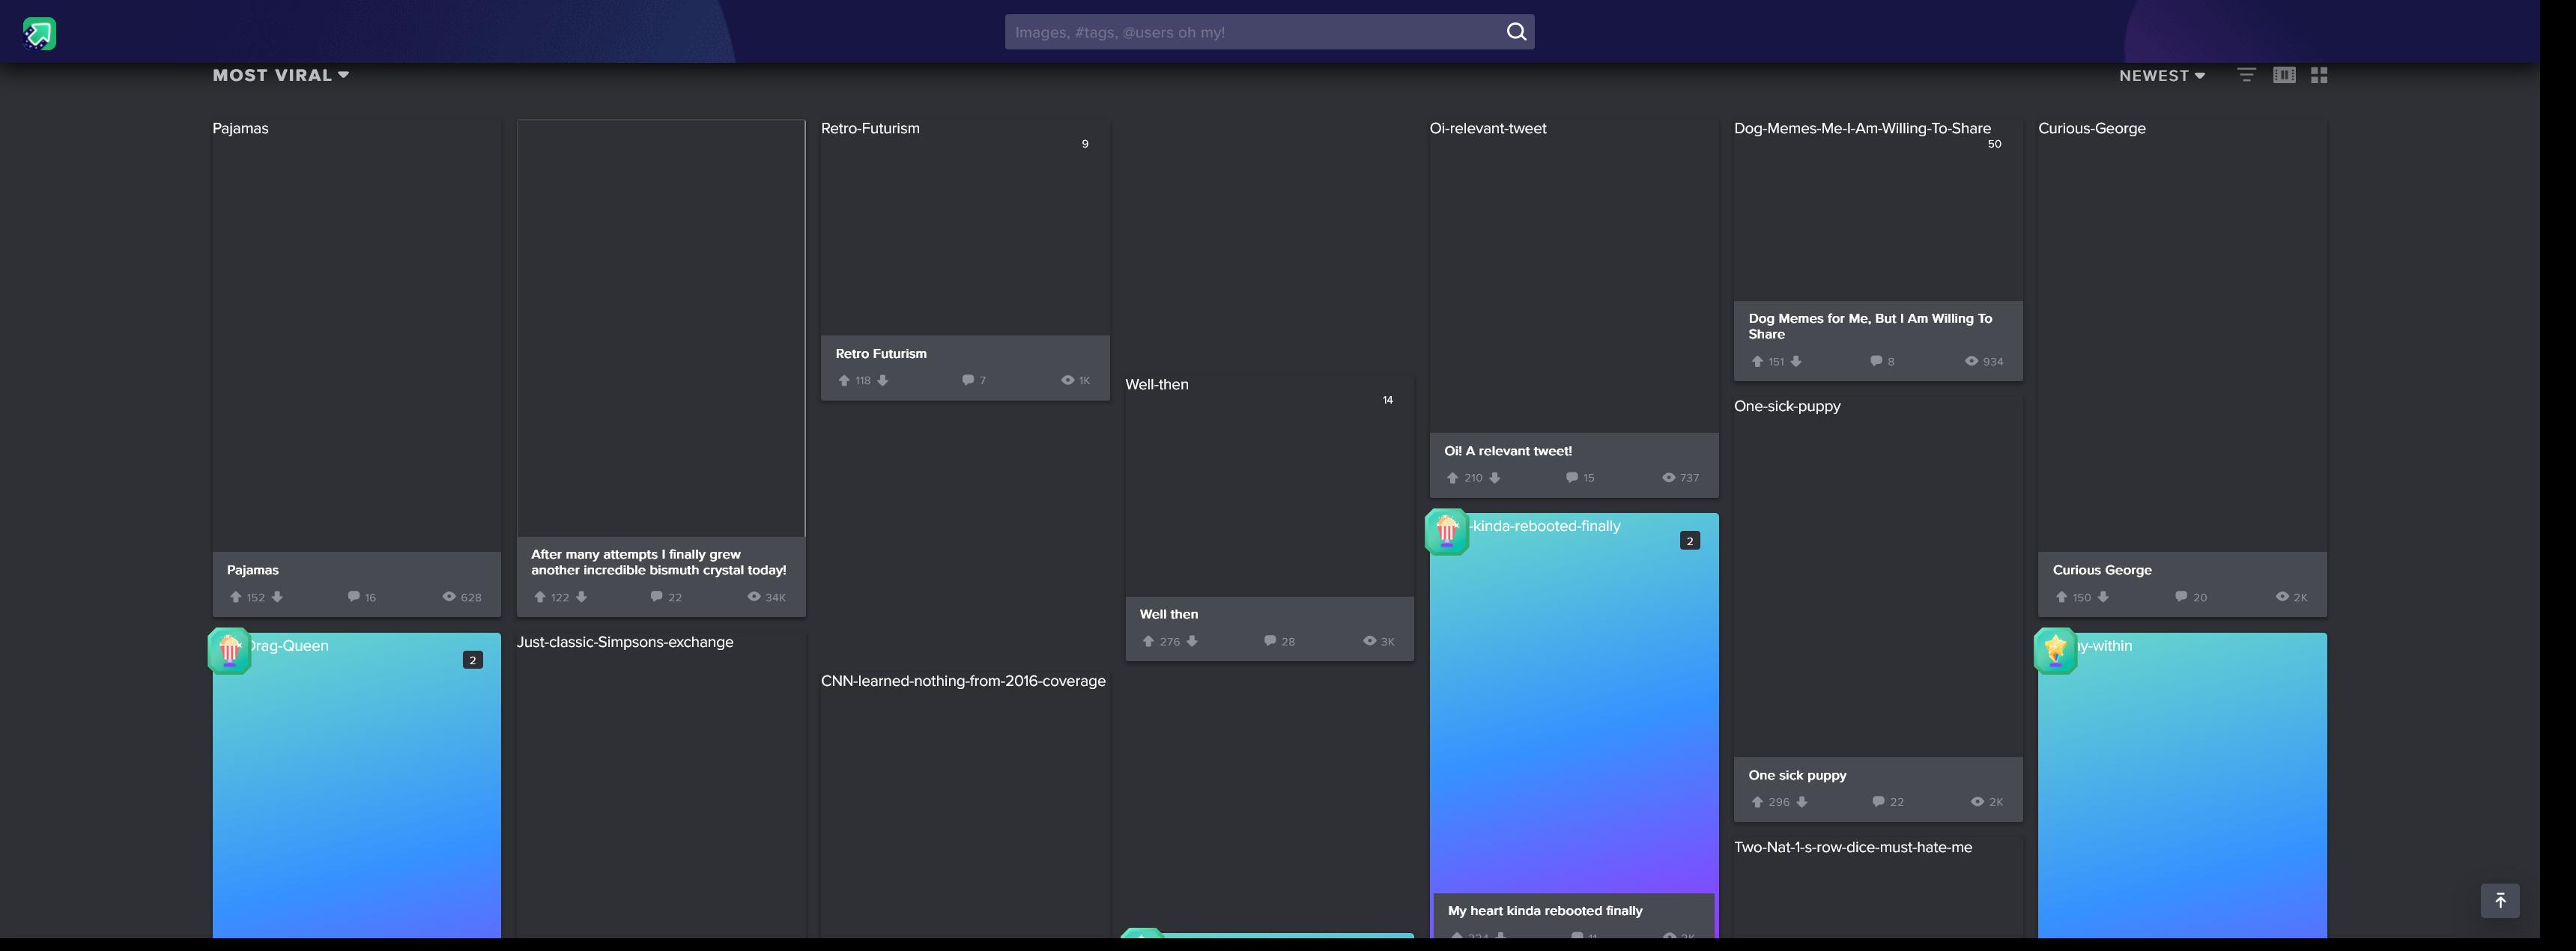Open the Well then post title

point(1169,614)
